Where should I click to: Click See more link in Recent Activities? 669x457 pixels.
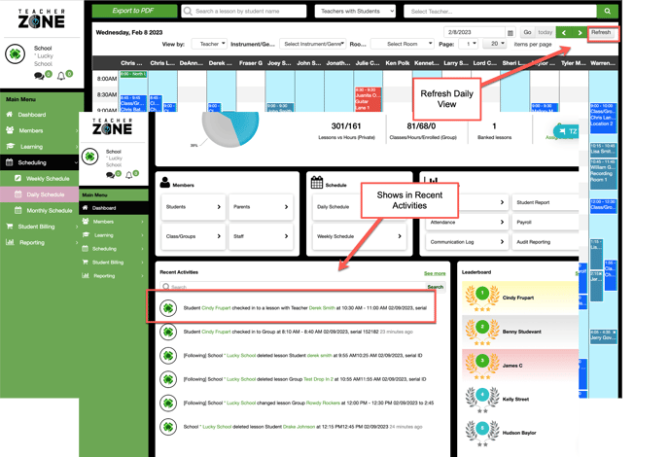(435, 273)
